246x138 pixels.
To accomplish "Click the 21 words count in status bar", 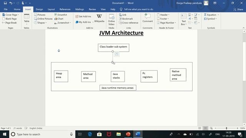I will 18,128.
